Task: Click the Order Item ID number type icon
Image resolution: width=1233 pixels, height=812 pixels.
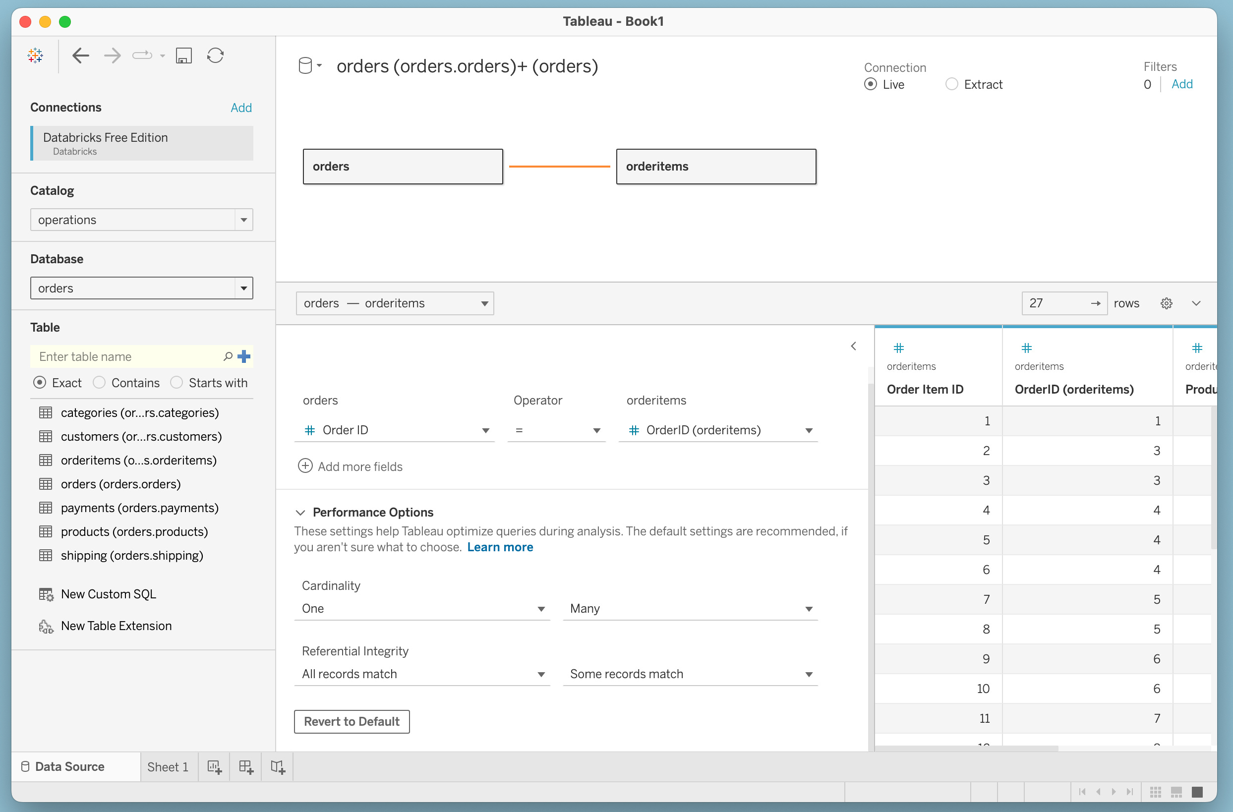Action: point(898,348)
